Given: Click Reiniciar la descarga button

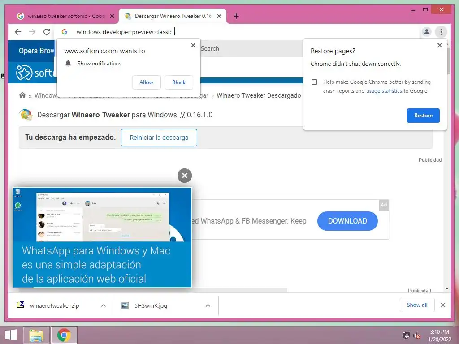Looking at the screenshot, I should [x=159, y=138].
